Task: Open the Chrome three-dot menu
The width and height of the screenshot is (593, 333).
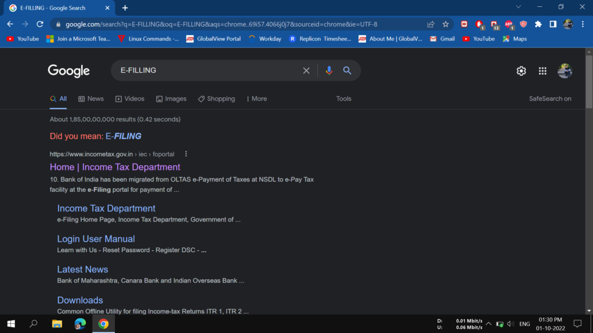Action: pyautogui.click(x=583, y=24)
